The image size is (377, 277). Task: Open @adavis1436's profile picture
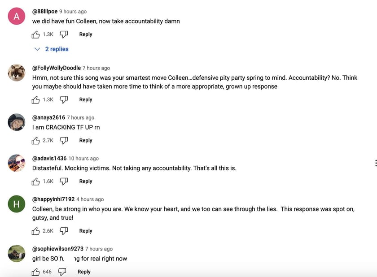coord(16,163)
